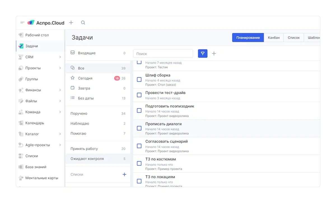Expand the CRM menu chevron
The image size is (336, 203).
click(x=60, y=57)
